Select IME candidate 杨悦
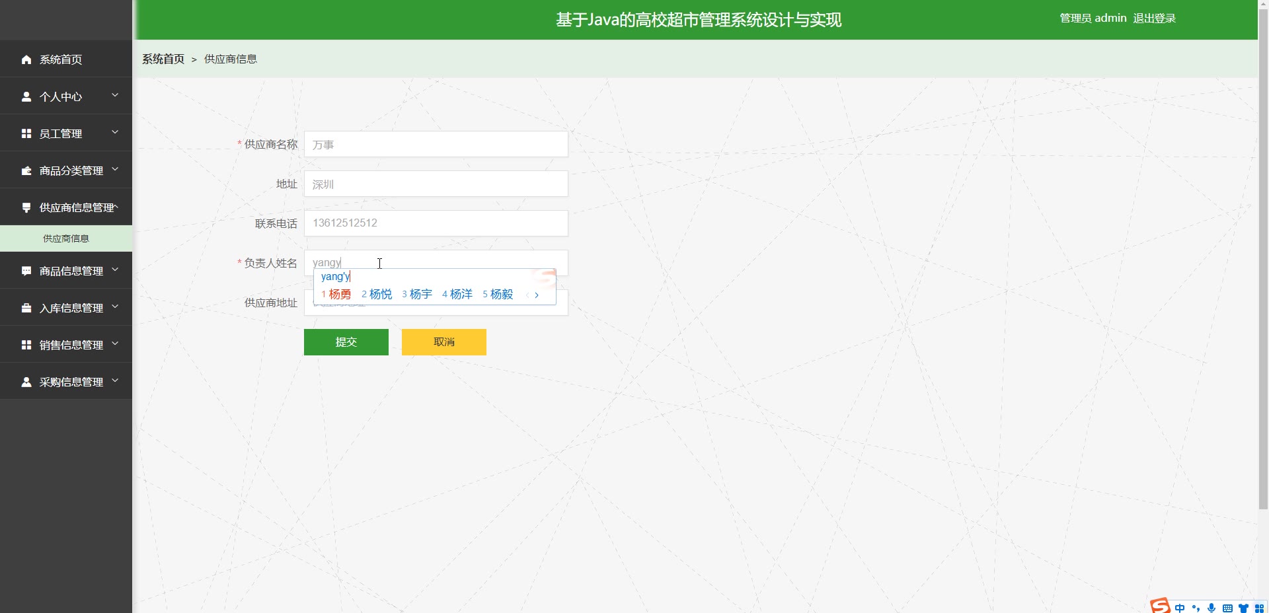Image resolution: width=1269 pixels, height=613 pixels. click(377, 294)
